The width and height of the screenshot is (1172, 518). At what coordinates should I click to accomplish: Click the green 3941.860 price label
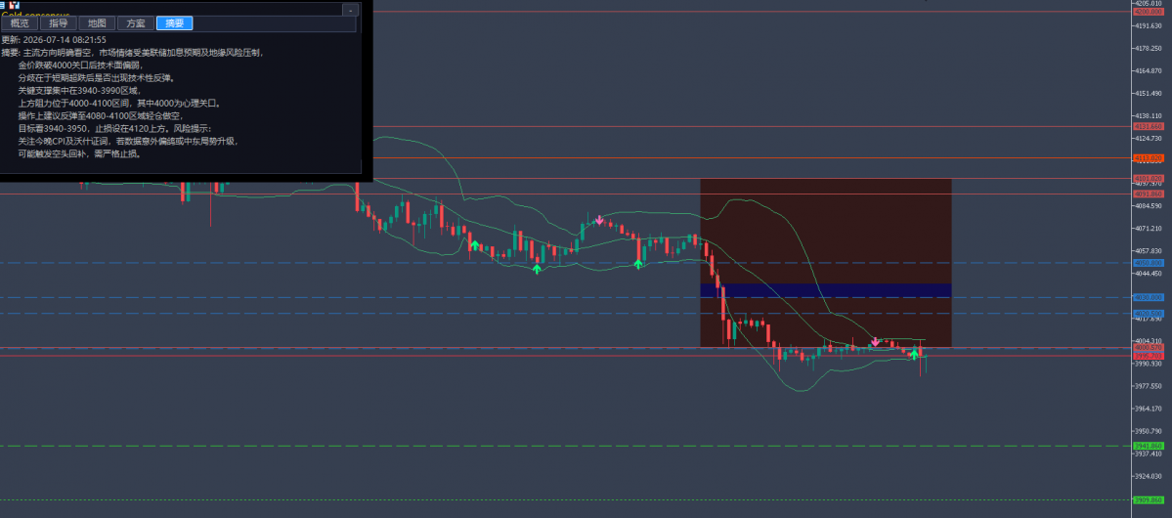(x=1149, y=447)
